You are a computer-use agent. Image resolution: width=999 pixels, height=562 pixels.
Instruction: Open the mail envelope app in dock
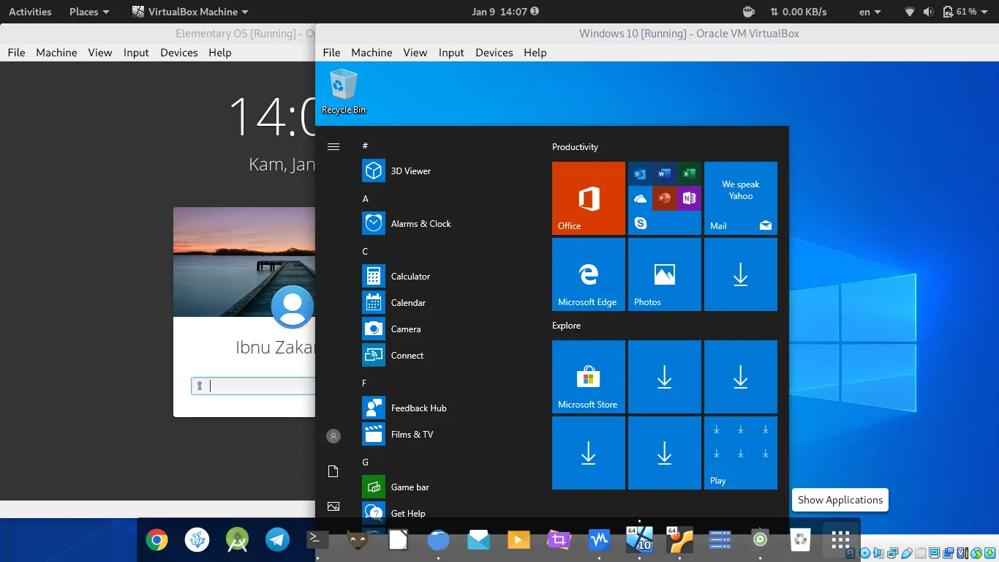[478, 540]
